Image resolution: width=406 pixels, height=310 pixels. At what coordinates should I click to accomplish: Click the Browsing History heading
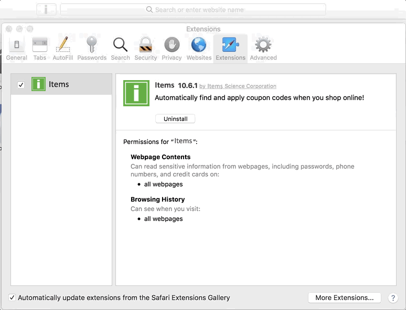click(x=158, y=200)
